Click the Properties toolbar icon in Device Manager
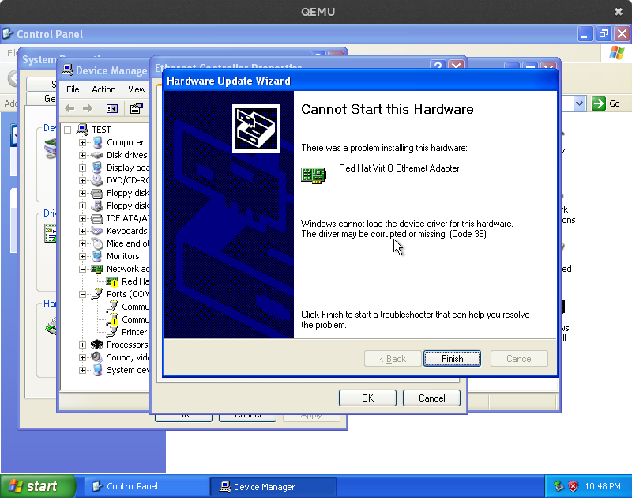Screen dimensions: 632x498 click(x=134, y=108)
